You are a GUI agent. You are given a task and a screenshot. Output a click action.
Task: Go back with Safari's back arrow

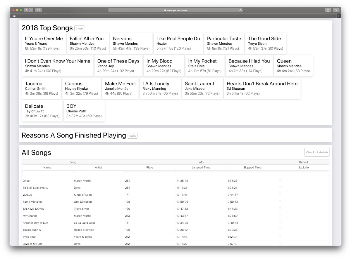(26, 10)
